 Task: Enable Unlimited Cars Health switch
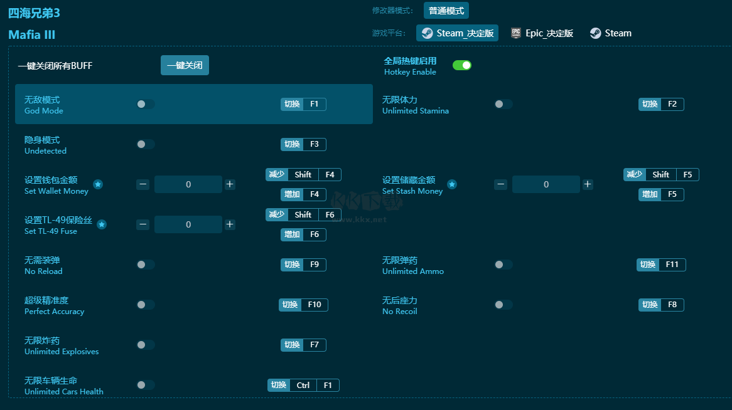(x=146, y=385)
